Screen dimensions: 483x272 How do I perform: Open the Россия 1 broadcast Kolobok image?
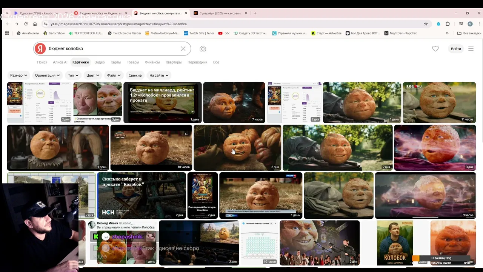261,196
